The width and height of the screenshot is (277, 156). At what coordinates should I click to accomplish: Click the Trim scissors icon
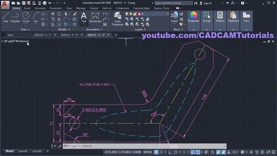[66, 14]
